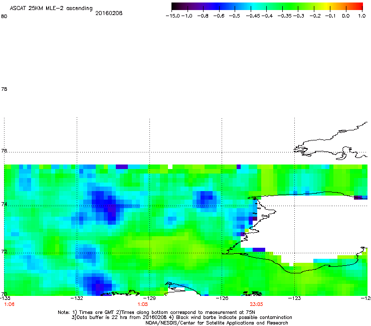Click the red time stamp 1:08
Viewport: 371px width, 326px height.
coord(9,304)
